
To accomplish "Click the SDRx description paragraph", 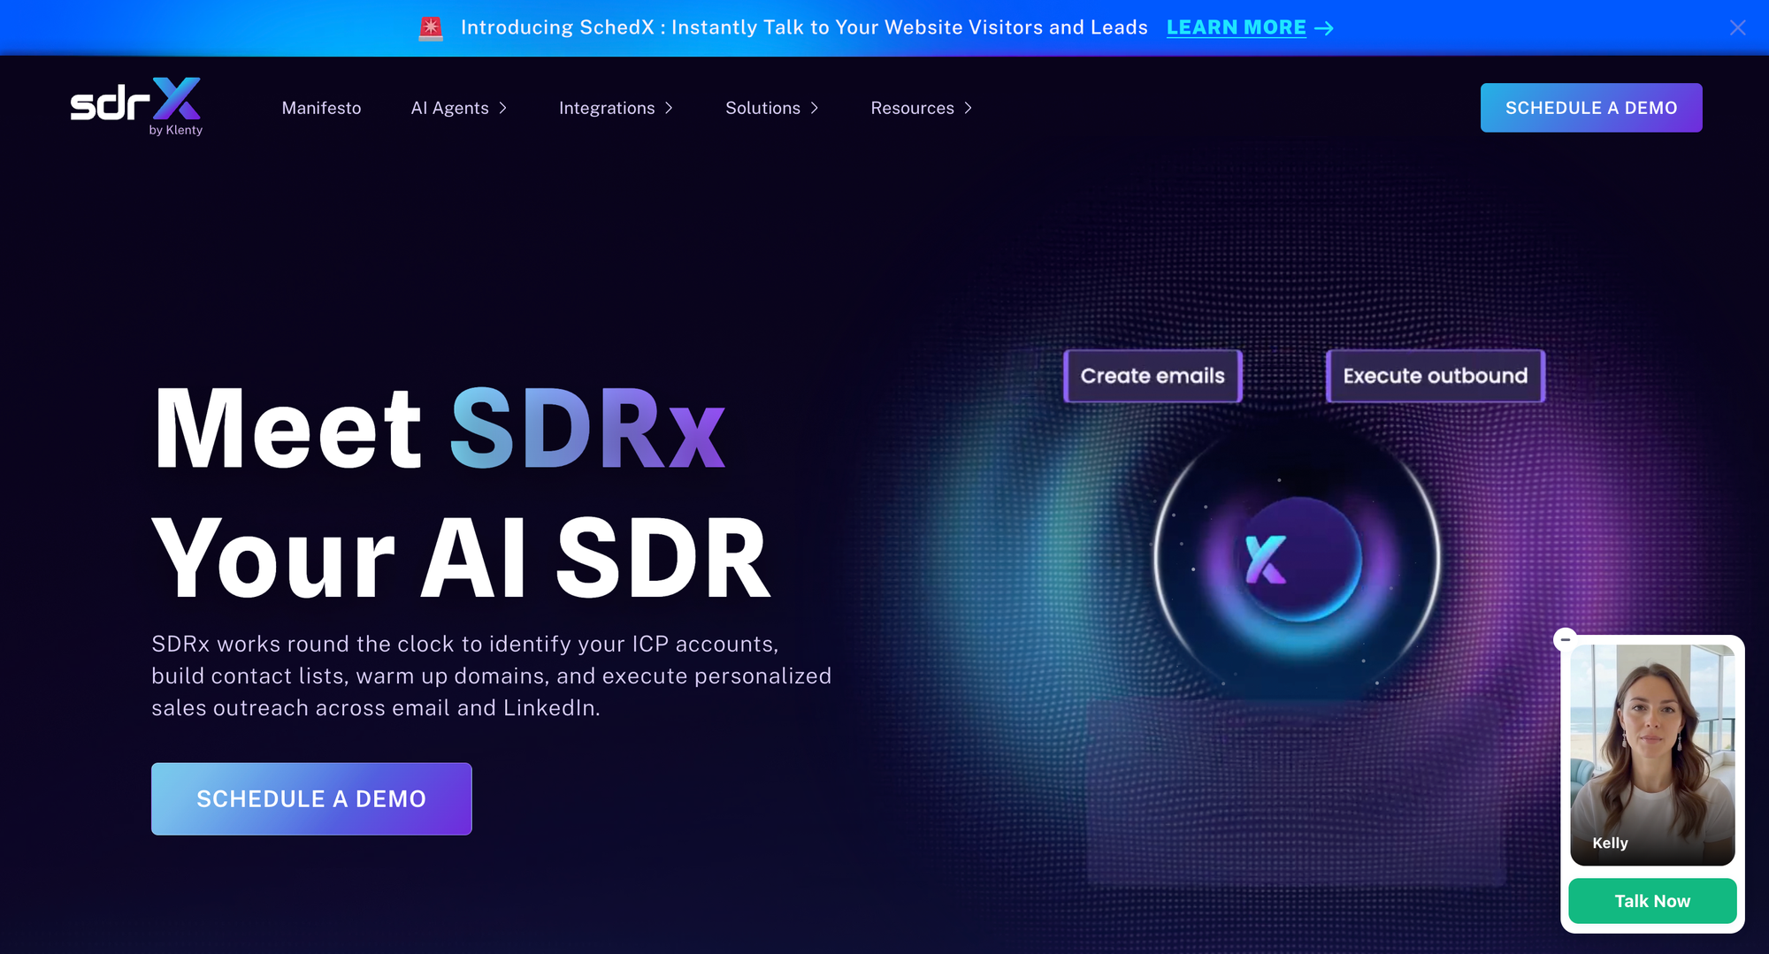I will [492, 675].
